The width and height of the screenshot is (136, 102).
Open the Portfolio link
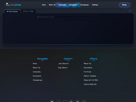[x=87, y=72]
